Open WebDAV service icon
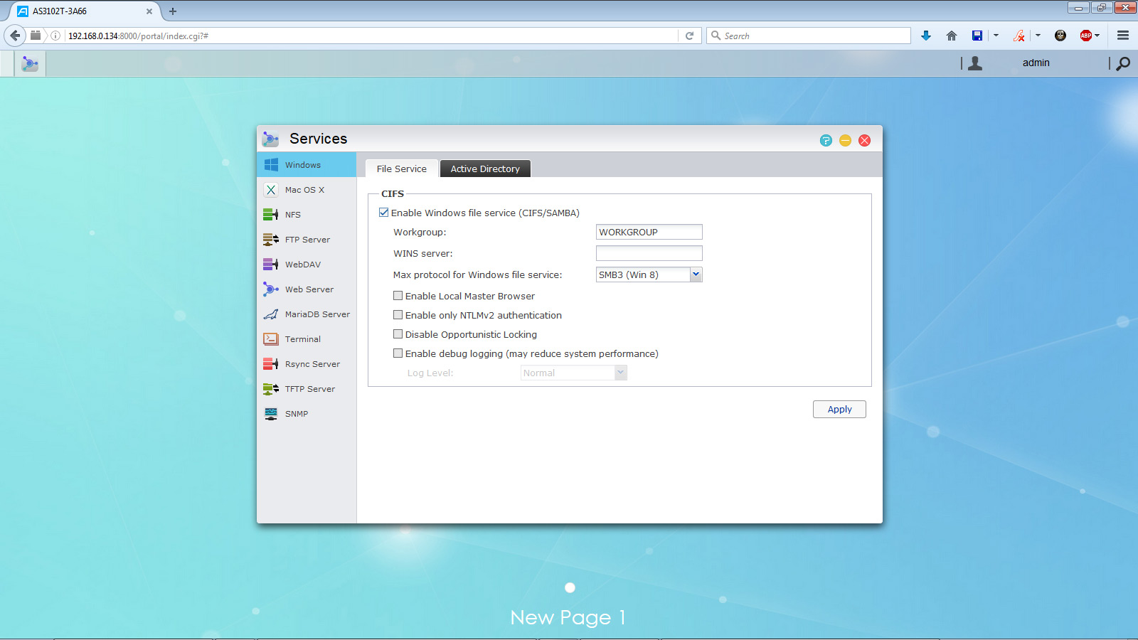 (x=271, y=265)
